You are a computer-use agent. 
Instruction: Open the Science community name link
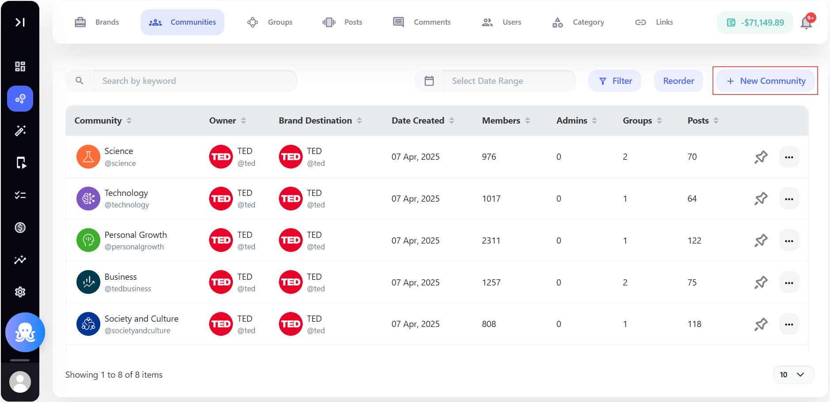point(118,151)
